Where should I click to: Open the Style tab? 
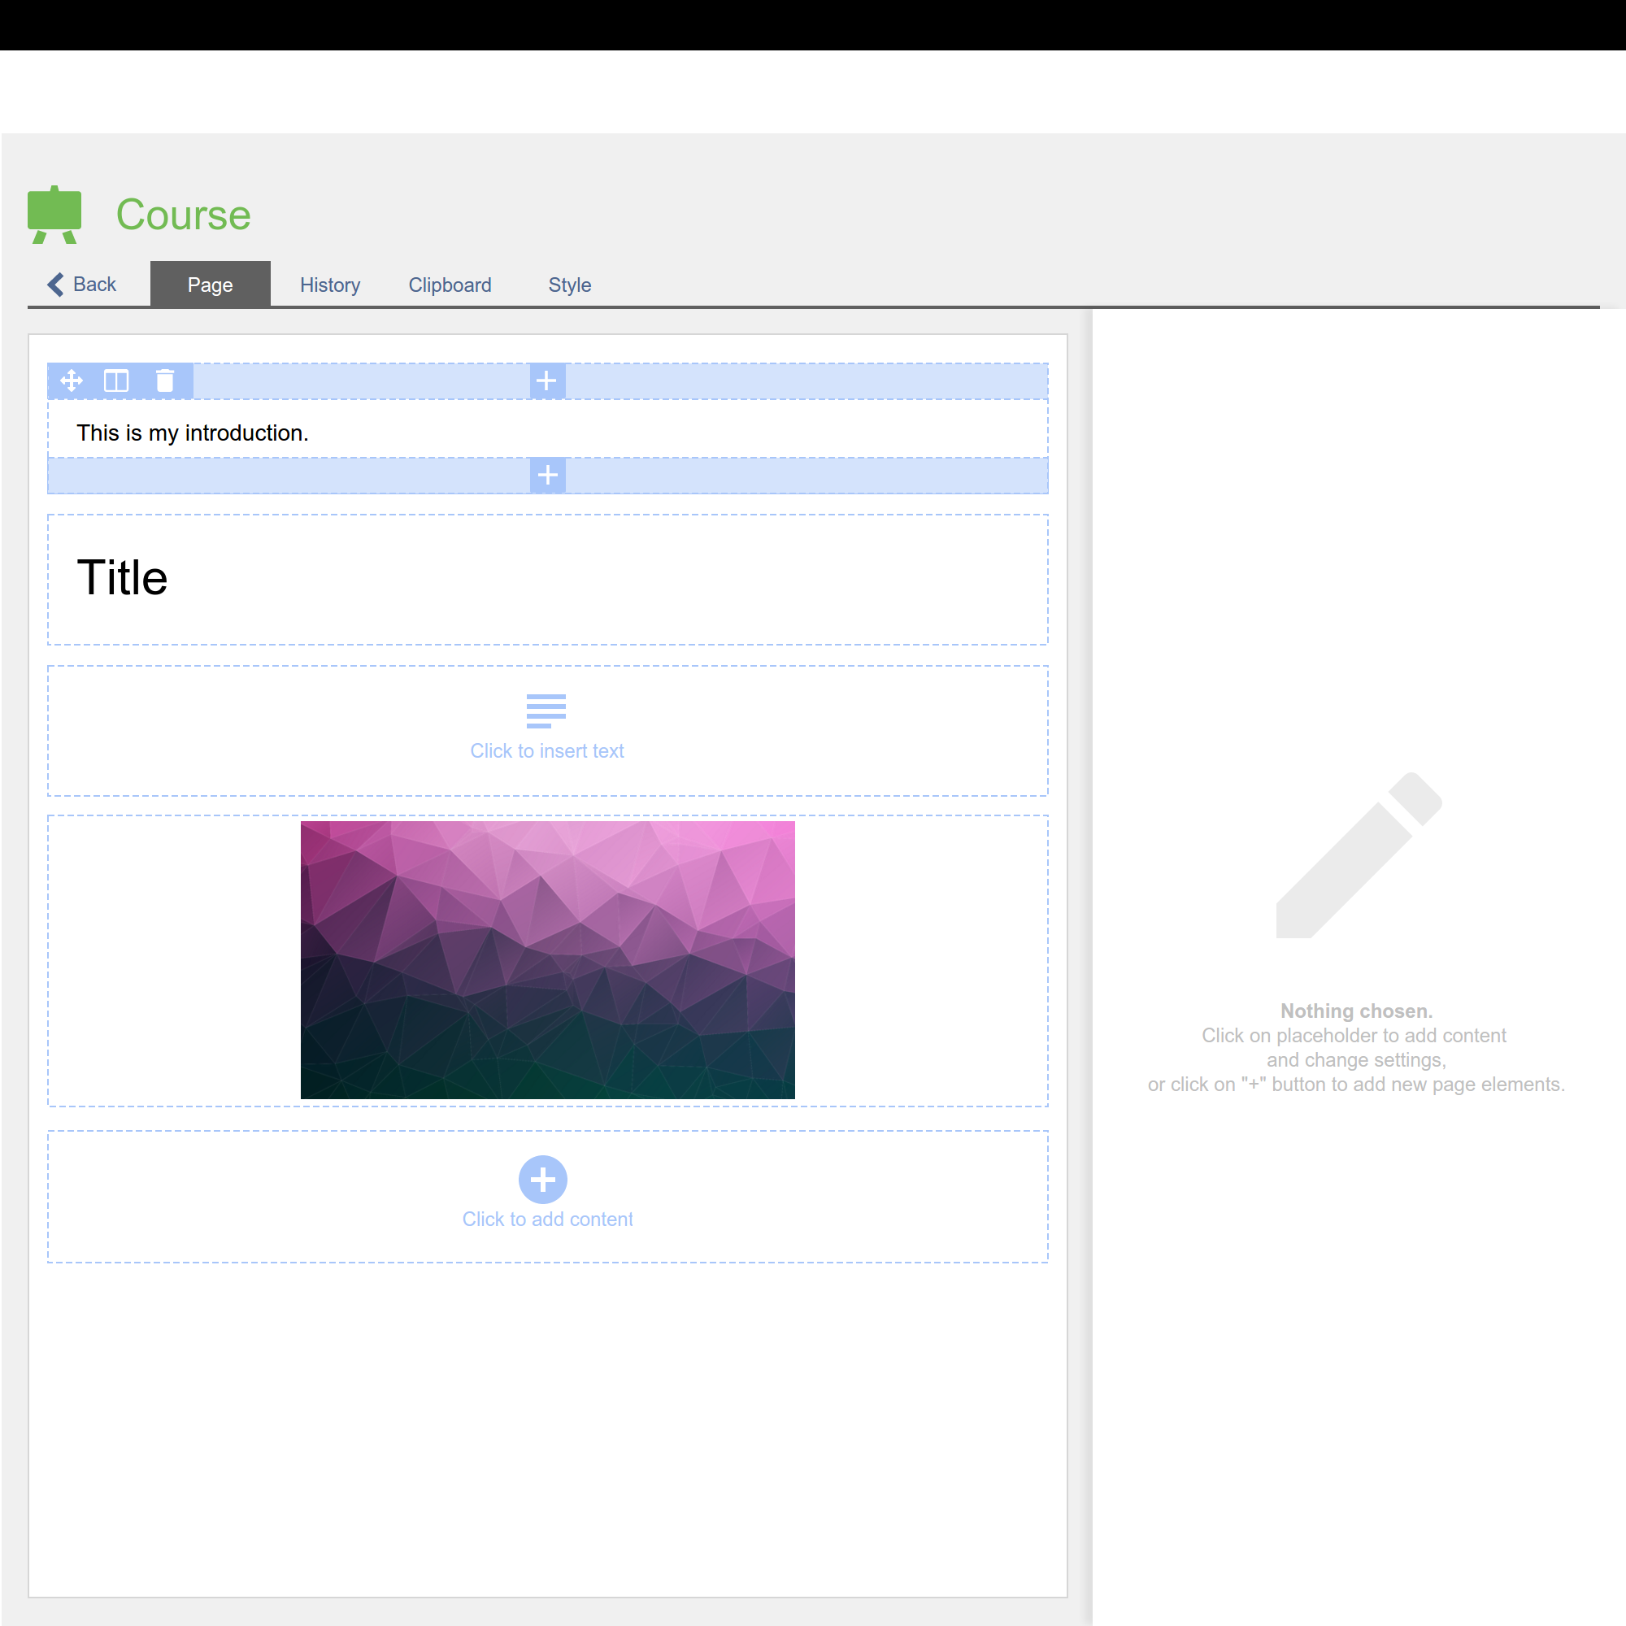570,285
